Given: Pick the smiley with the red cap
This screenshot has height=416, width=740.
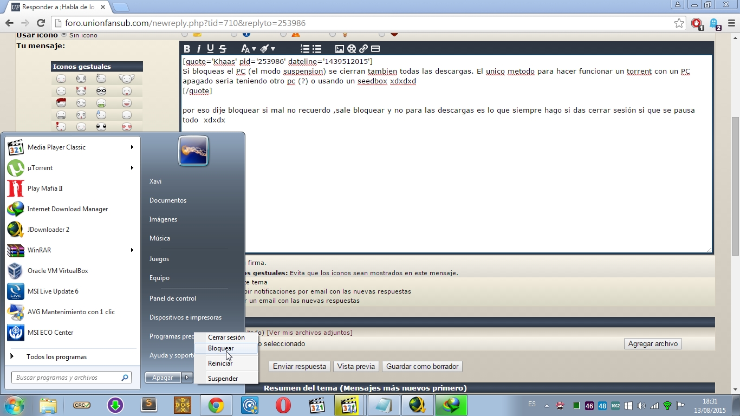Looking at the screenshot, I should point(61,103).
